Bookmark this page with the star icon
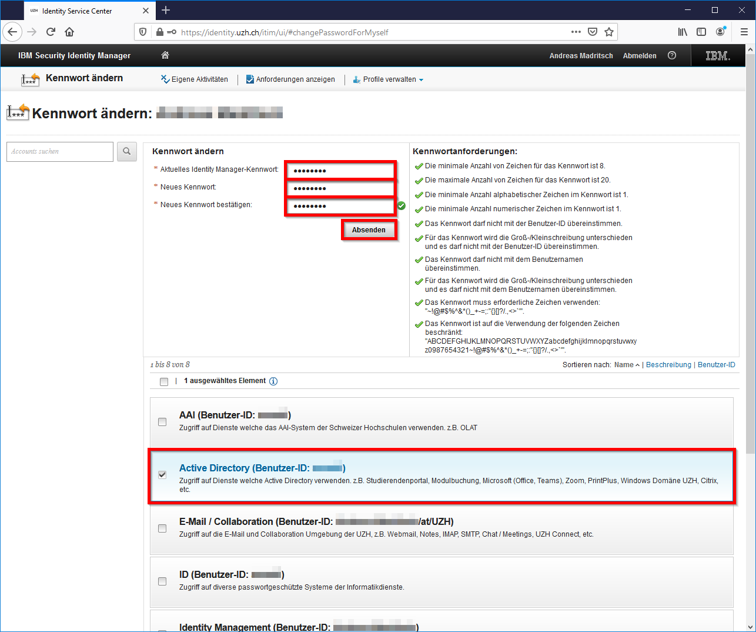Image resolution: width=756 pixels, height=632 pixels. pos(609,32)
